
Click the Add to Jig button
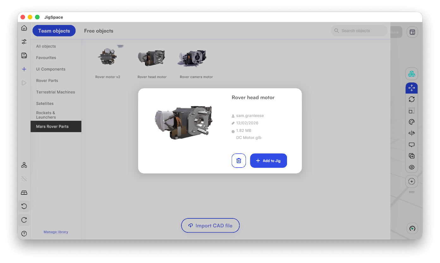pyautogui.click(x=268, y=161)
